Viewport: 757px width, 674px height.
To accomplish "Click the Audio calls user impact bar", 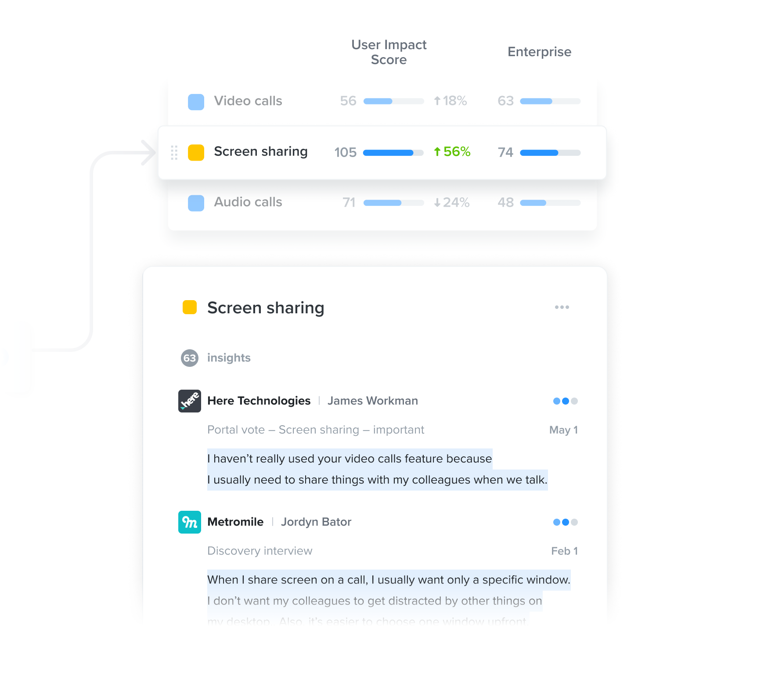I will 393,203.
